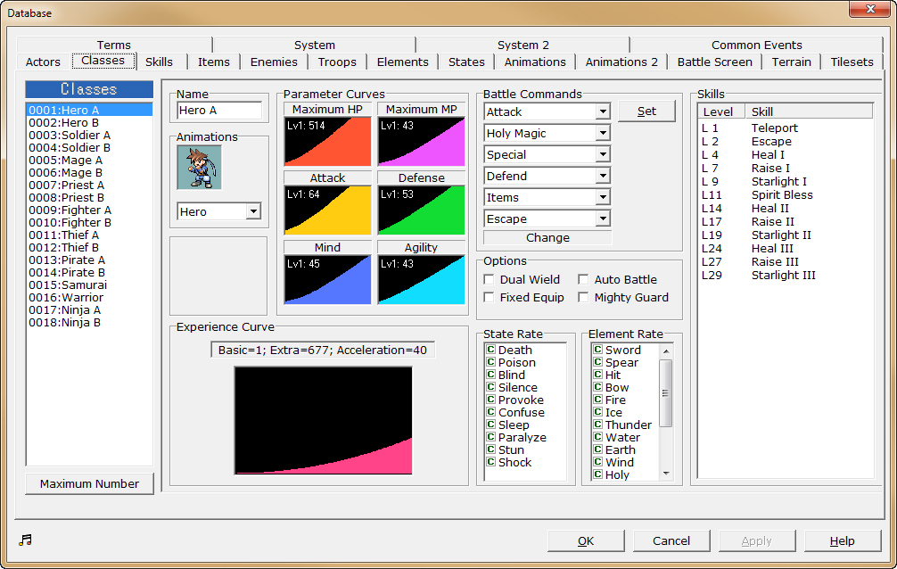Expand the Escape battle command dropdown
The height and width of the screenshot is (569, 897).
pyautogui.click(x=605, y=219)
